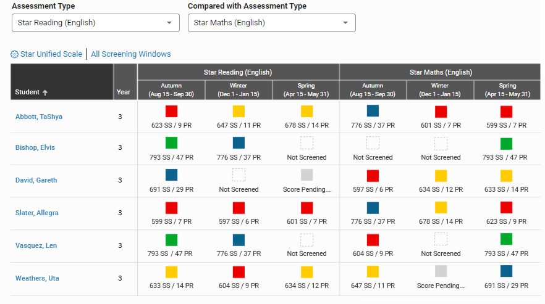The height and width of the screenshot is (304, 545).
Task: Click Weathers' grey Maths Score Pending swatch
Action: pos(441,271)
